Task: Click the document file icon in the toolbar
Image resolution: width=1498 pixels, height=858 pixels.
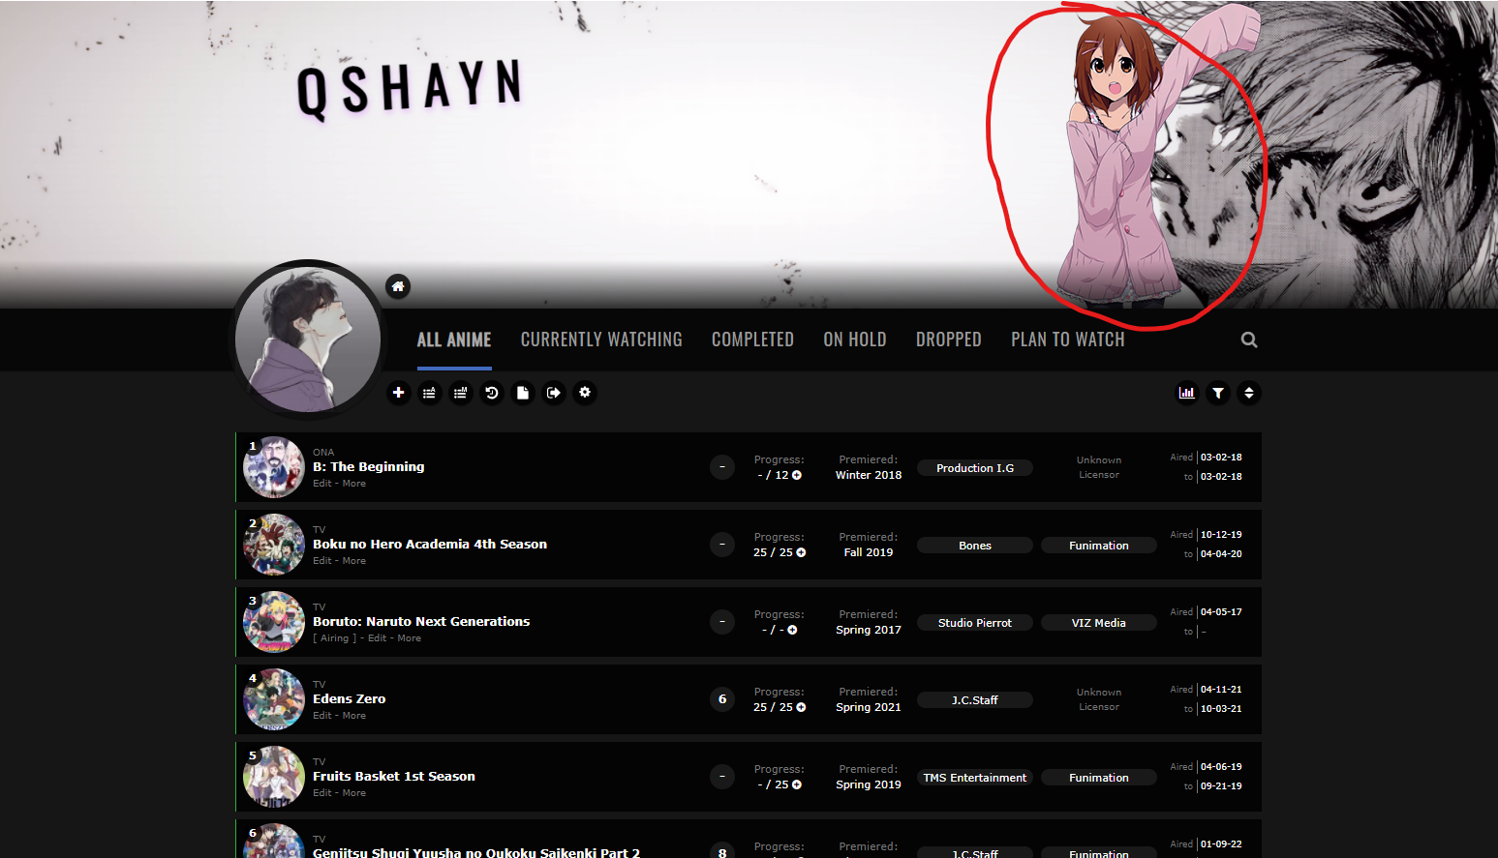Action: (523, 393)
